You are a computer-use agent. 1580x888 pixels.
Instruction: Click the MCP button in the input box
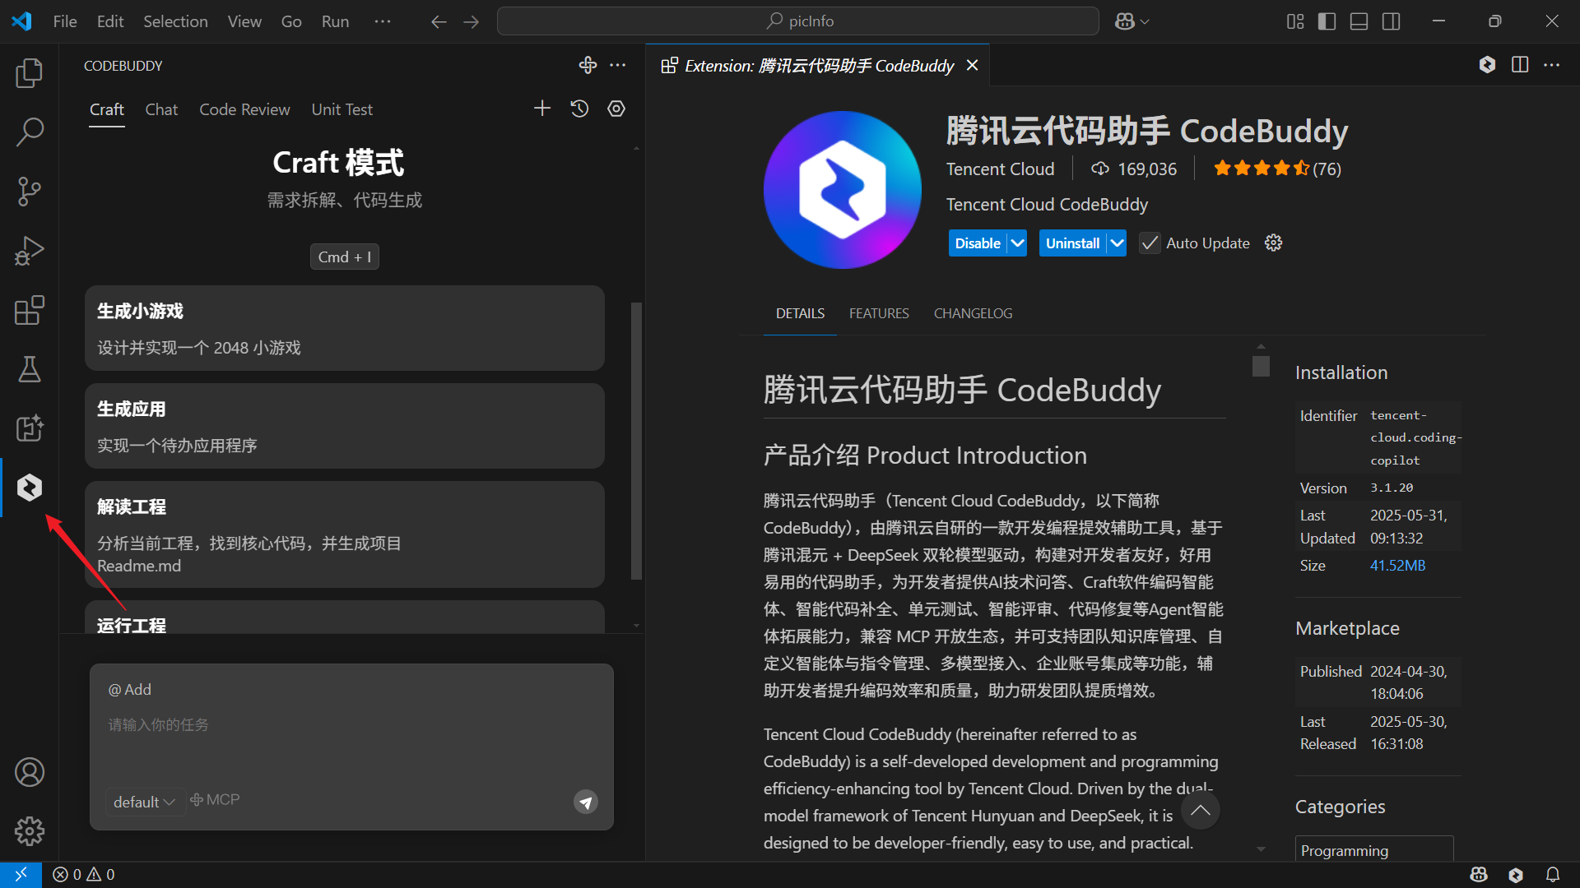(x=215, y=800)
